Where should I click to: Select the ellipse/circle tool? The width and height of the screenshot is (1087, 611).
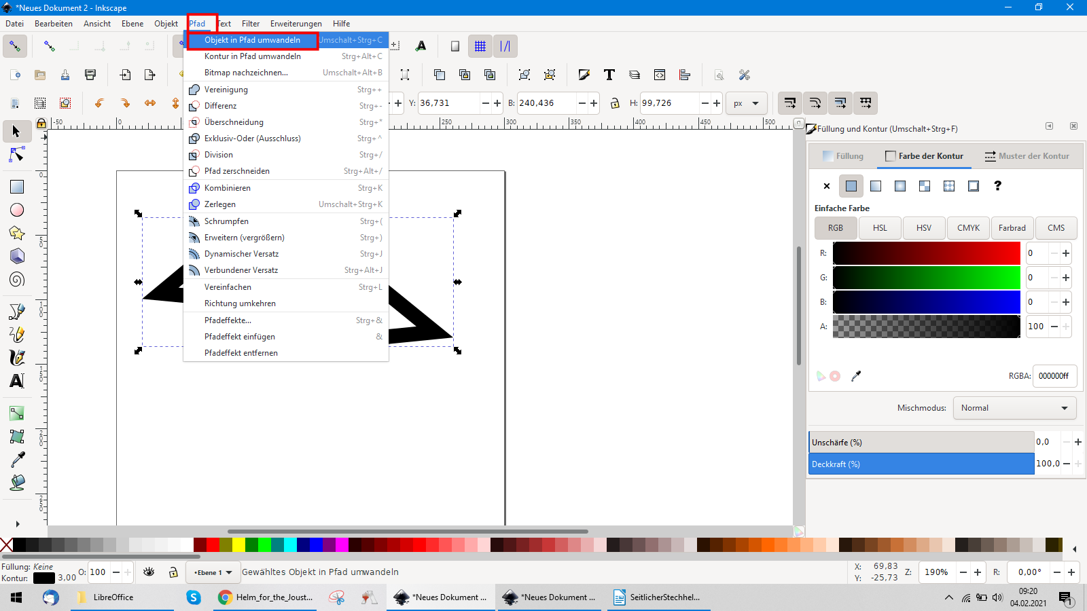point(17,210)
